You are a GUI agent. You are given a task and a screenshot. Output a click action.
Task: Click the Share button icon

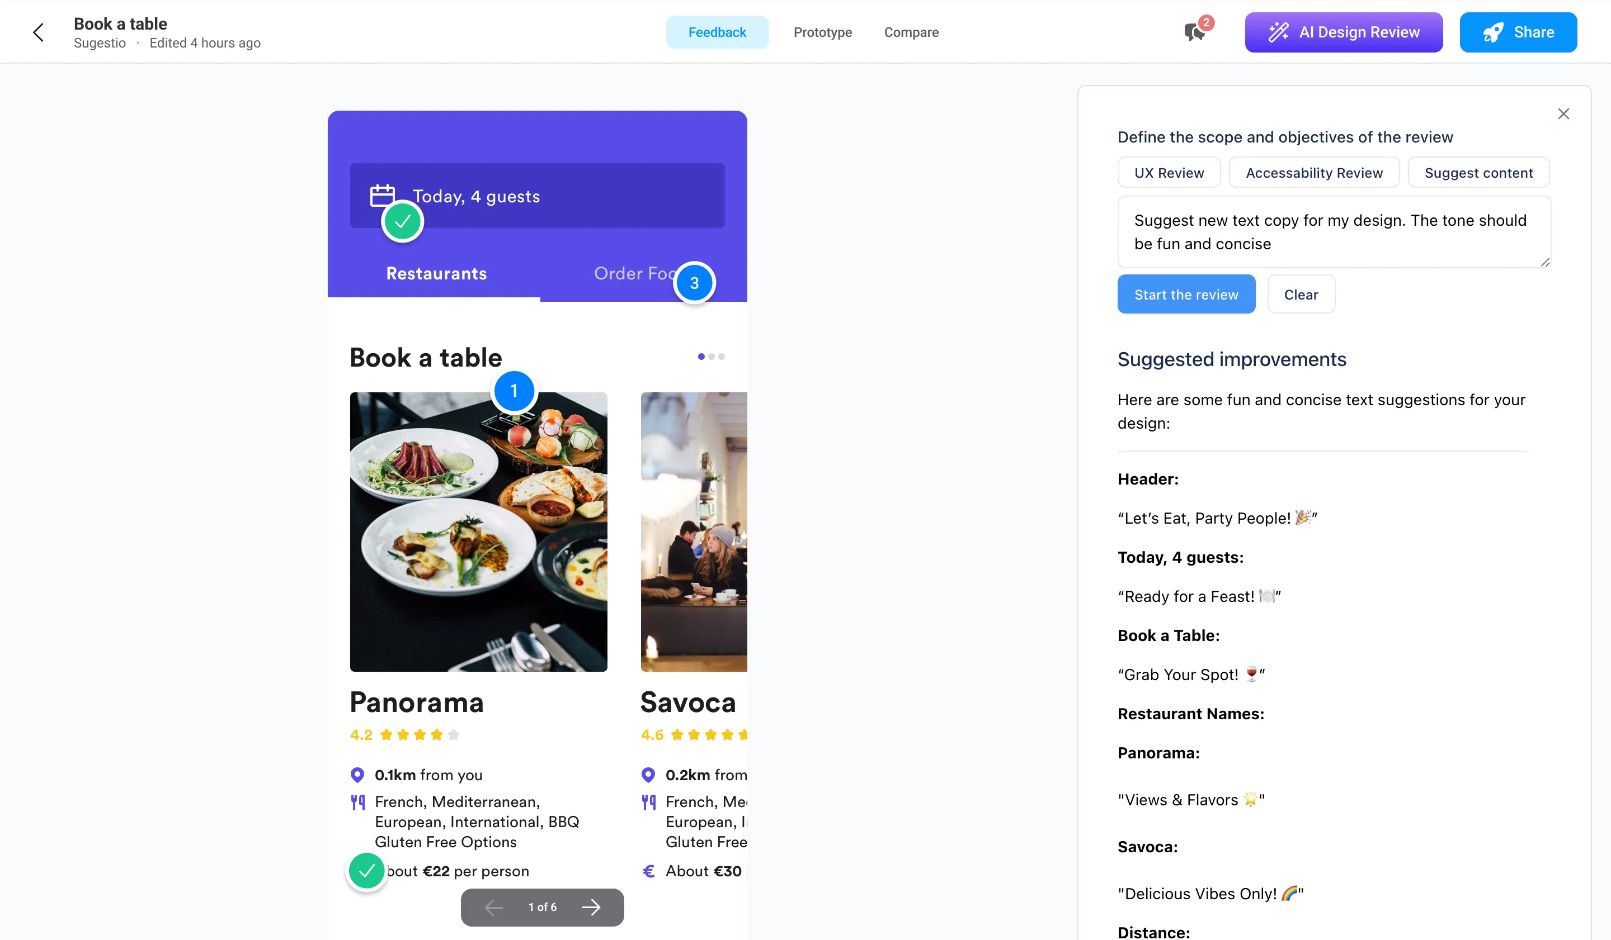point(1494,31)
